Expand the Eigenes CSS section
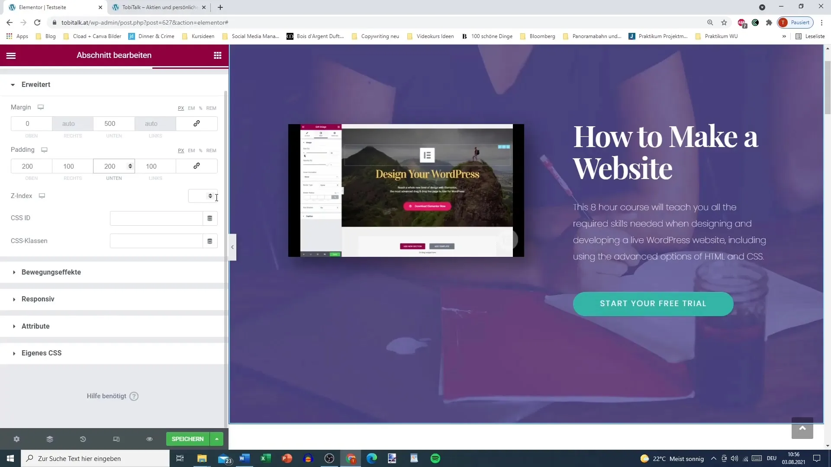The width and height of the screenshot is (831, 467). tap(41, 352)
